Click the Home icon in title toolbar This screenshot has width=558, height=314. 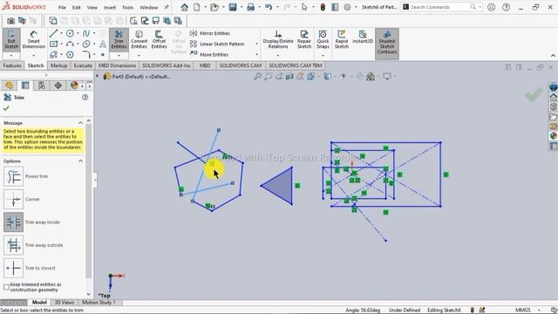184,7
